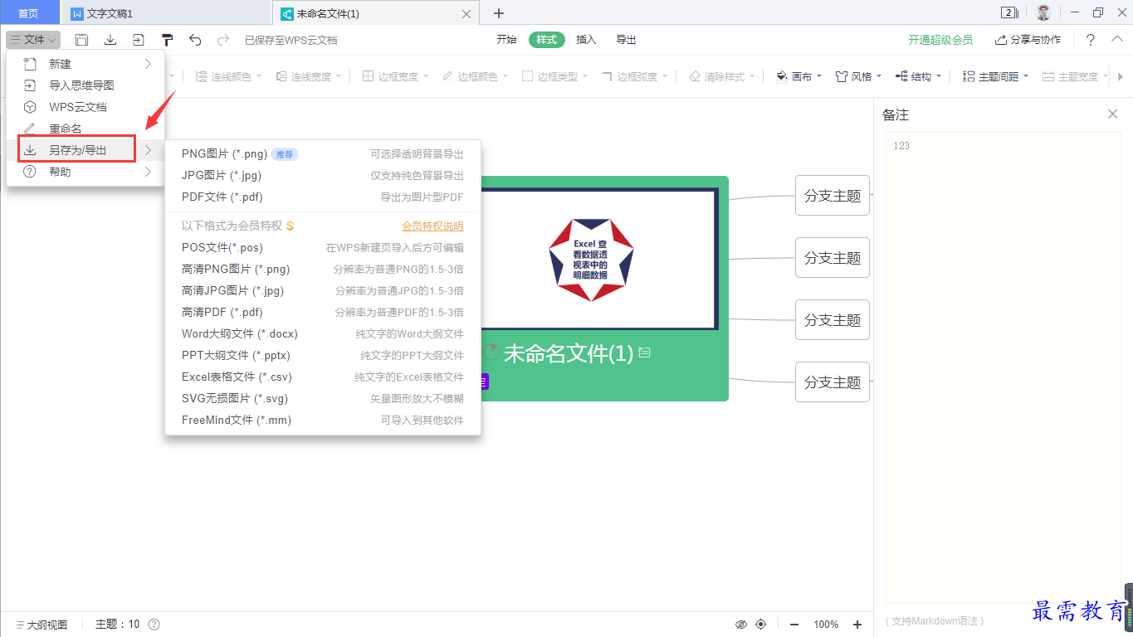
Task: Click the save icon in the top toolbar
Action: 81,40
